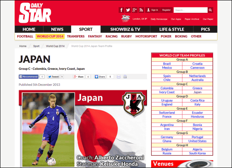Select FOOTBALL in the sport submenu

click(x=25, y=37)
